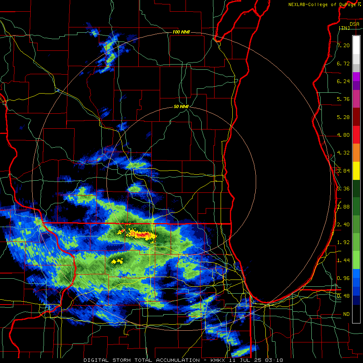
Task: Click the '7.20' legend value
Action: point(343,45)
